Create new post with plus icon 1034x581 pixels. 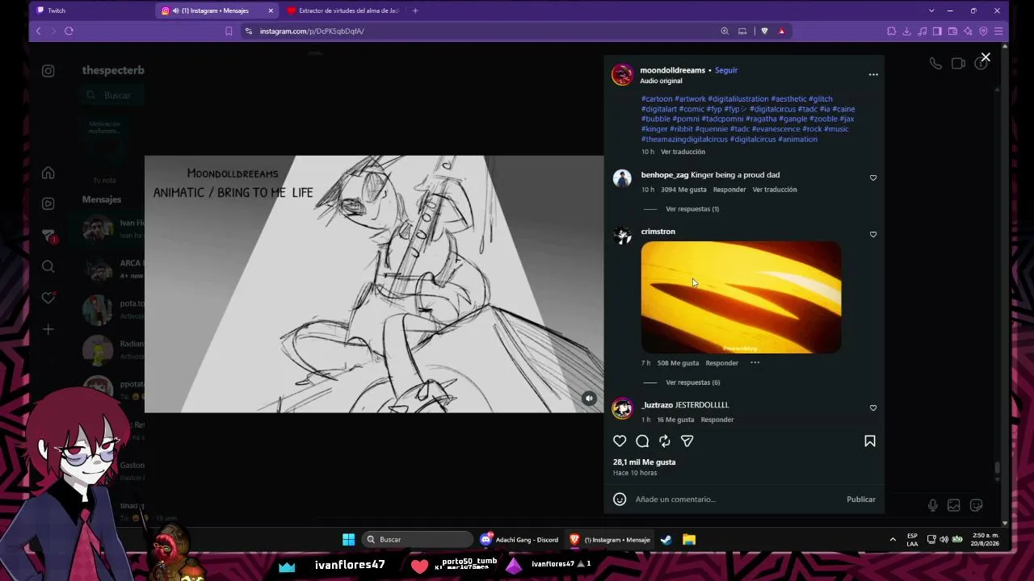[48, 329]
